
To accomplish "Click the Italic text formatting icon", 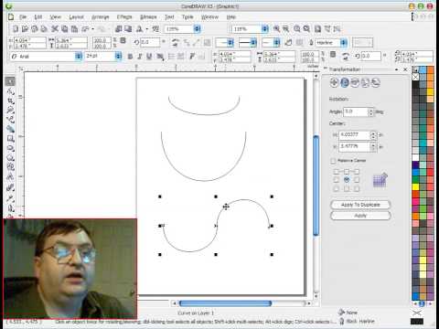I will pyautogui.click(x=140, y=57).
